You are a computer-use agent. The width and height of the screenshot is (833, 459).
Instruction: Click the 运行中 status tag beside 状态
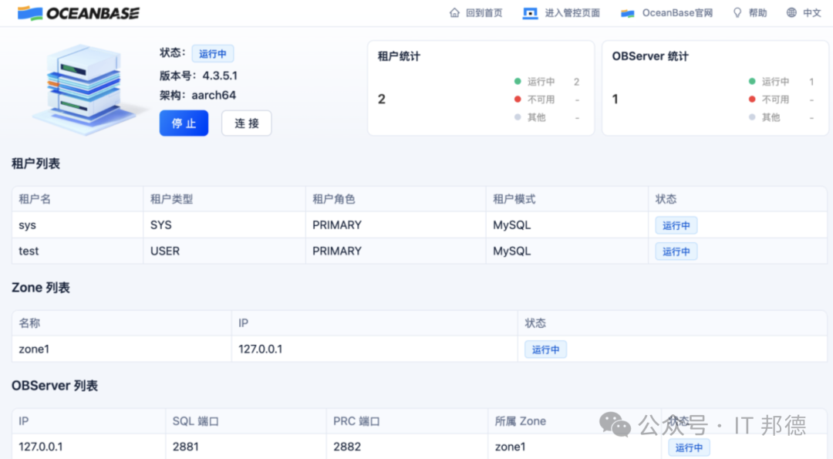click(x=213, y=54)
